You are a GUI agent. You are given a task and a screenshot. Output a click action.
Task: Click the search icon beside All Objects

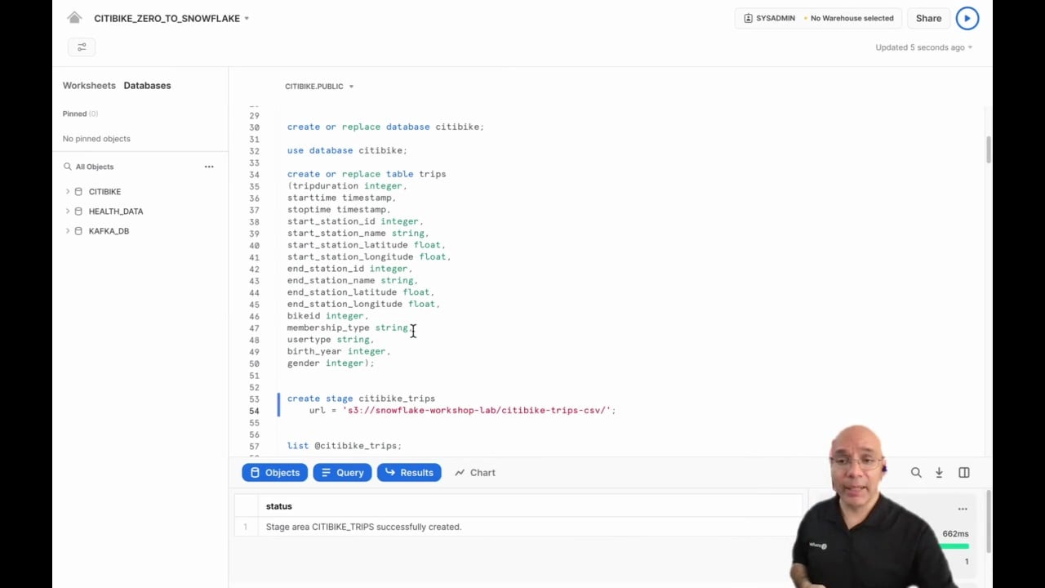68,167
